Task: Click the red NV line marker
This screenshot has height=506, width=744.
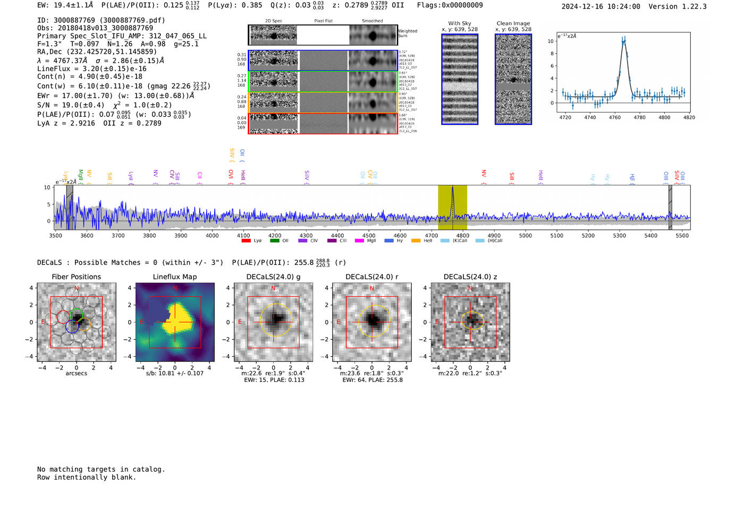Action: (x=484, y=177)
